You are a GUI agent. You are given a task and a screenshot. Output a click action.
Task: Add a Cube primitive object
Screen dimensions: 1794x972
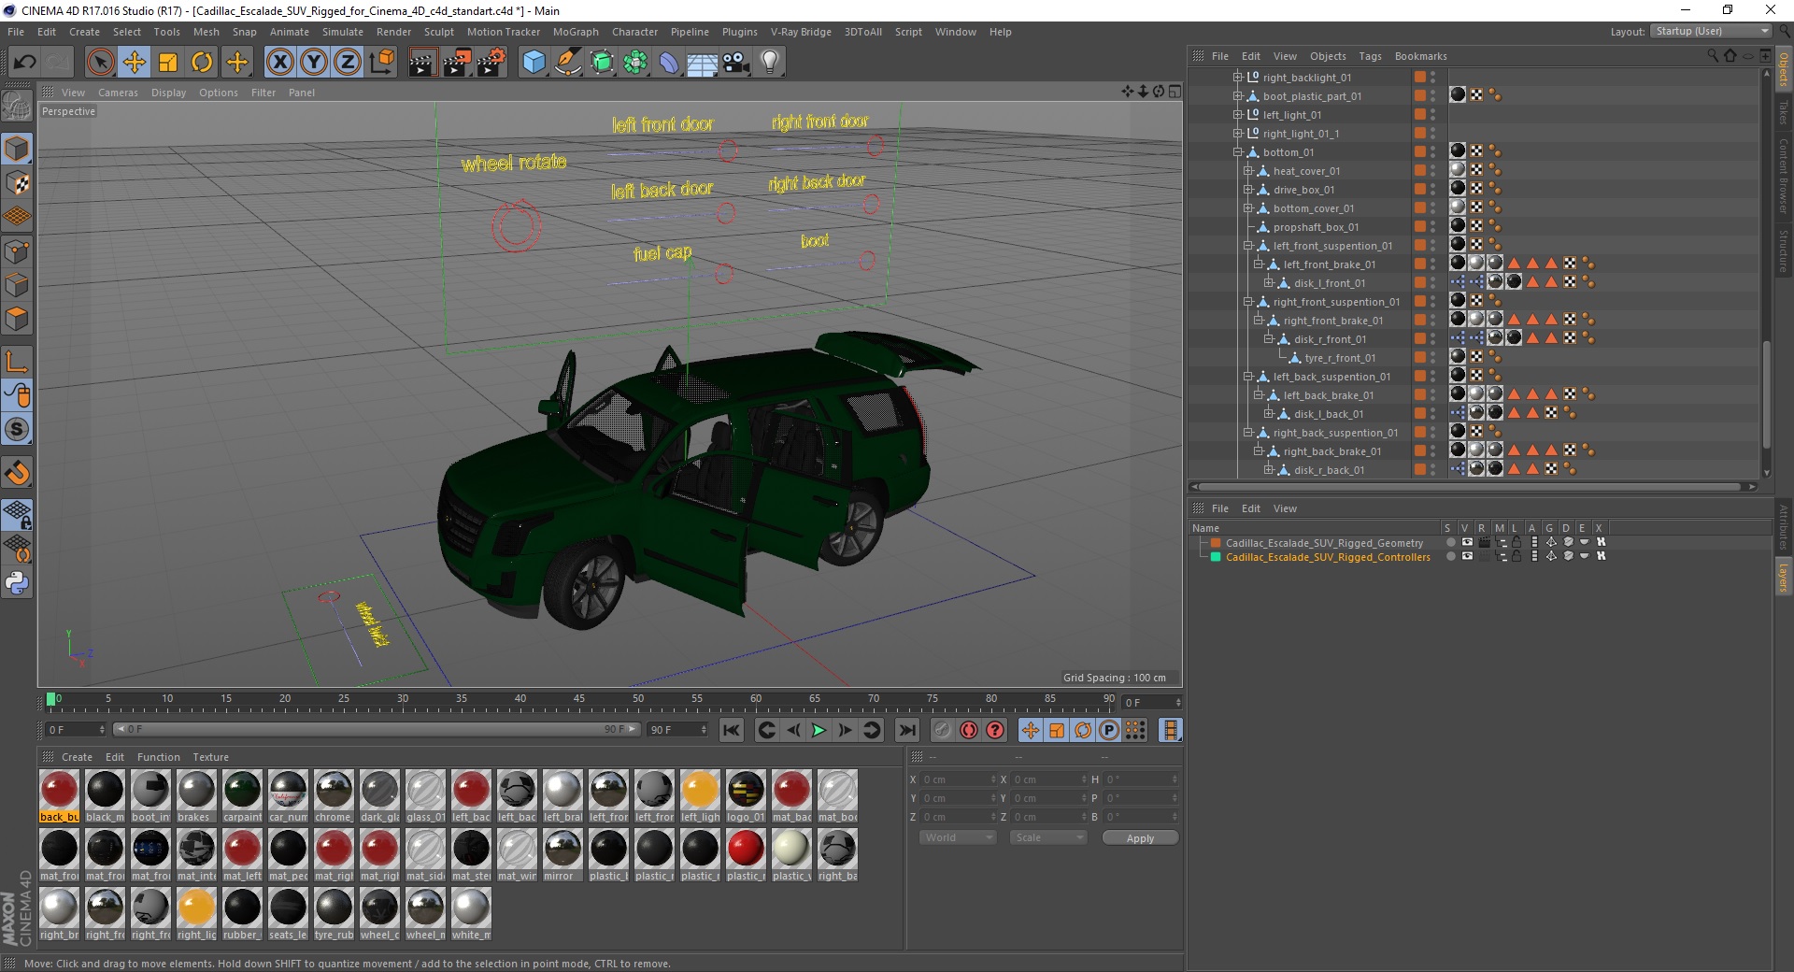(534, 63)
